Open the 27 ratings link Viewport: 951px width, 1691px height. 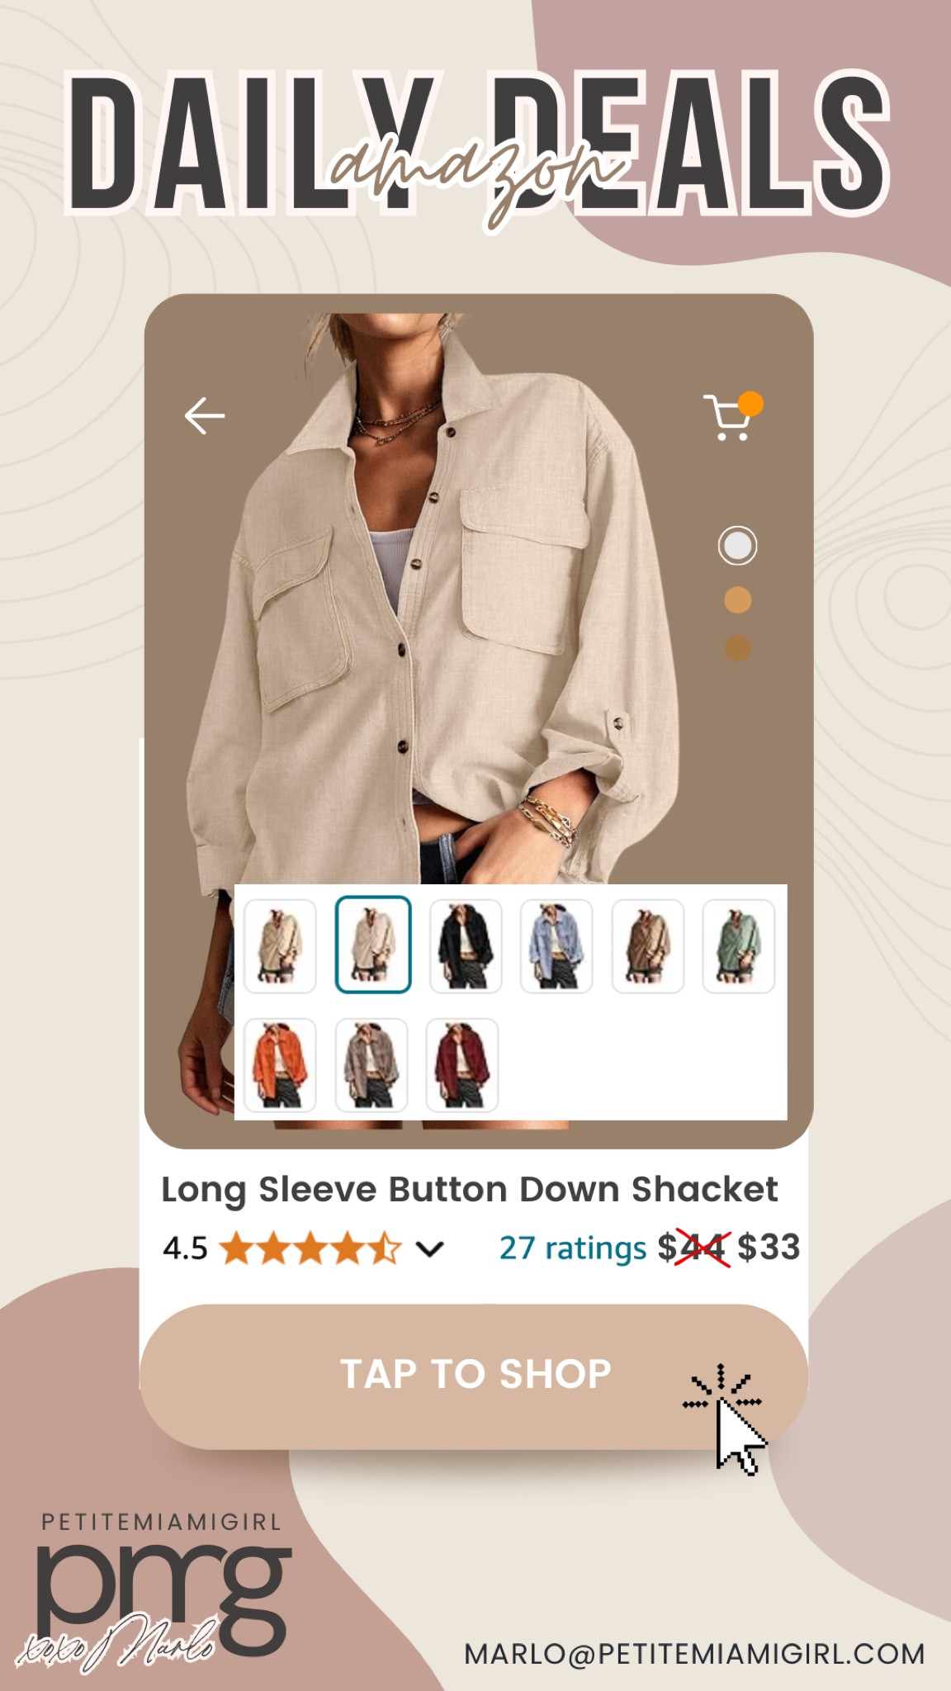pyautogui.click(x=573, y=1248)
